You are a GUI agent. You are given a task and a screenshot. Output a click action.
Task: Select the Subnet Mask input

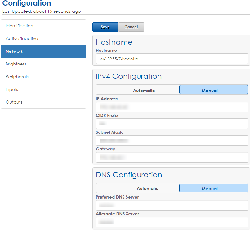coord(172,141)
